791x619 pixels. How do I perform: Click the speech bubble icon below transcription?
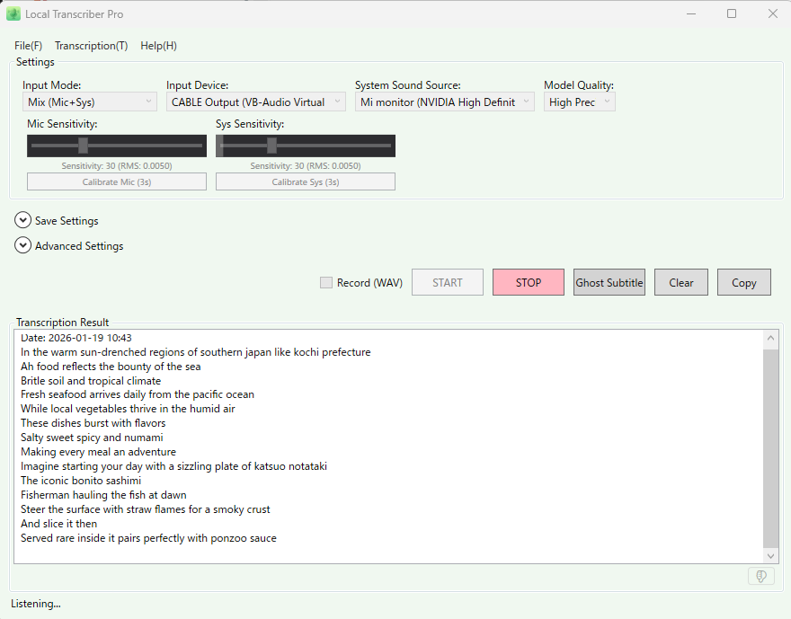(760, 576)
